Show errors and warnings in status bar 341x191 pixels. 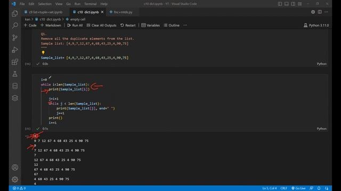[19, 188]
